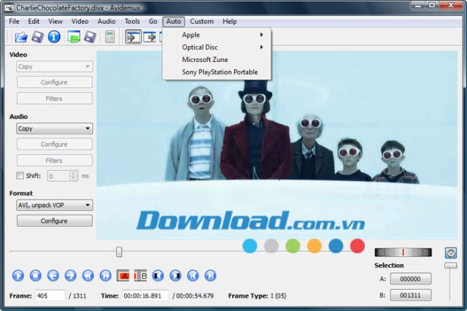Image resolution: width=467 pixels, height=311 pixels.
Task: Choose Microsoft Zune from Auto menu
Action: point(217,60)
